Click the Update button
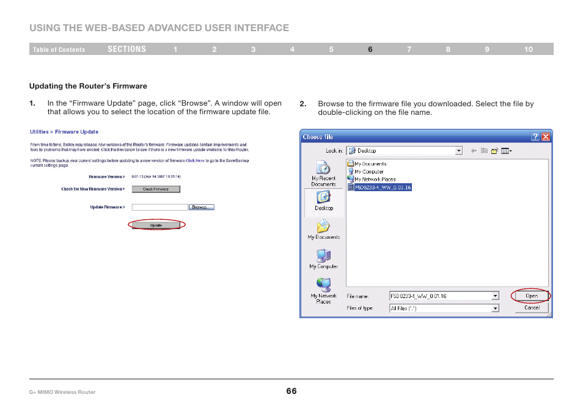Screen dimensions: 583x408 tap(156, 225)
